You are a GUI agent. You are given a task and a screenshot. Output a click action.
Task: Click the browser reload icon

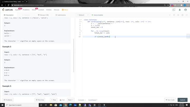(9, 5)
